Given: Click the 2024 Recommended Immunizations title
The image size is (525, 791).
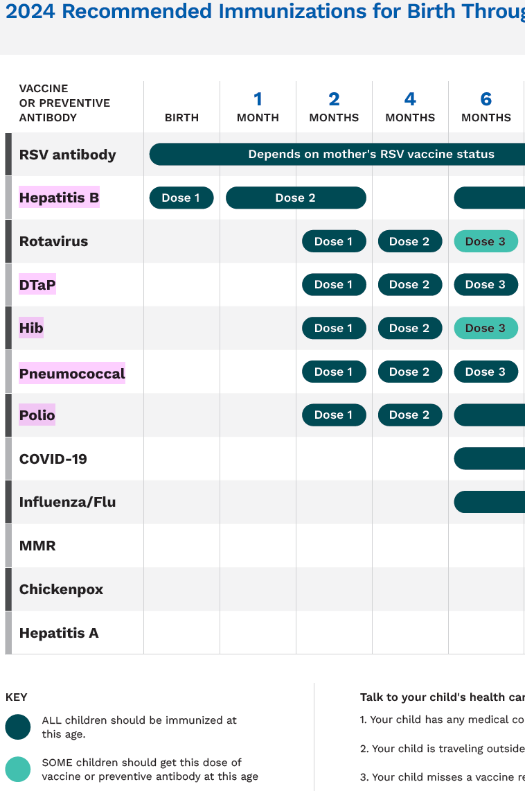Looking at the screenshot, I should pos(265,12).
